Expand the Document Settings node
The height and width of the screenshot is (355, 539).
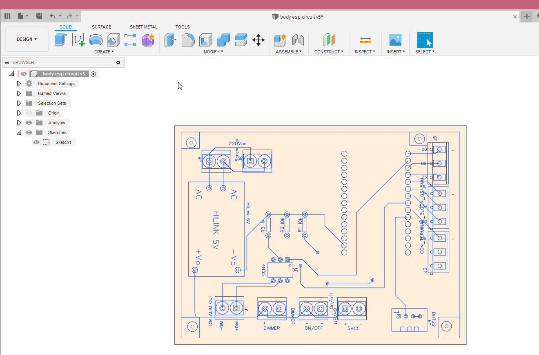click(x=19, y=84)
